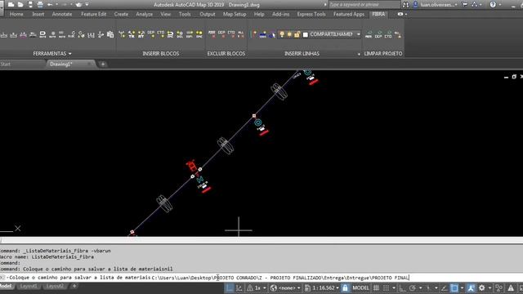This screenshot has width=523, height=294.
Task: Expand the INSERIR LINHAS panel arrow
Action: (359, 54)
